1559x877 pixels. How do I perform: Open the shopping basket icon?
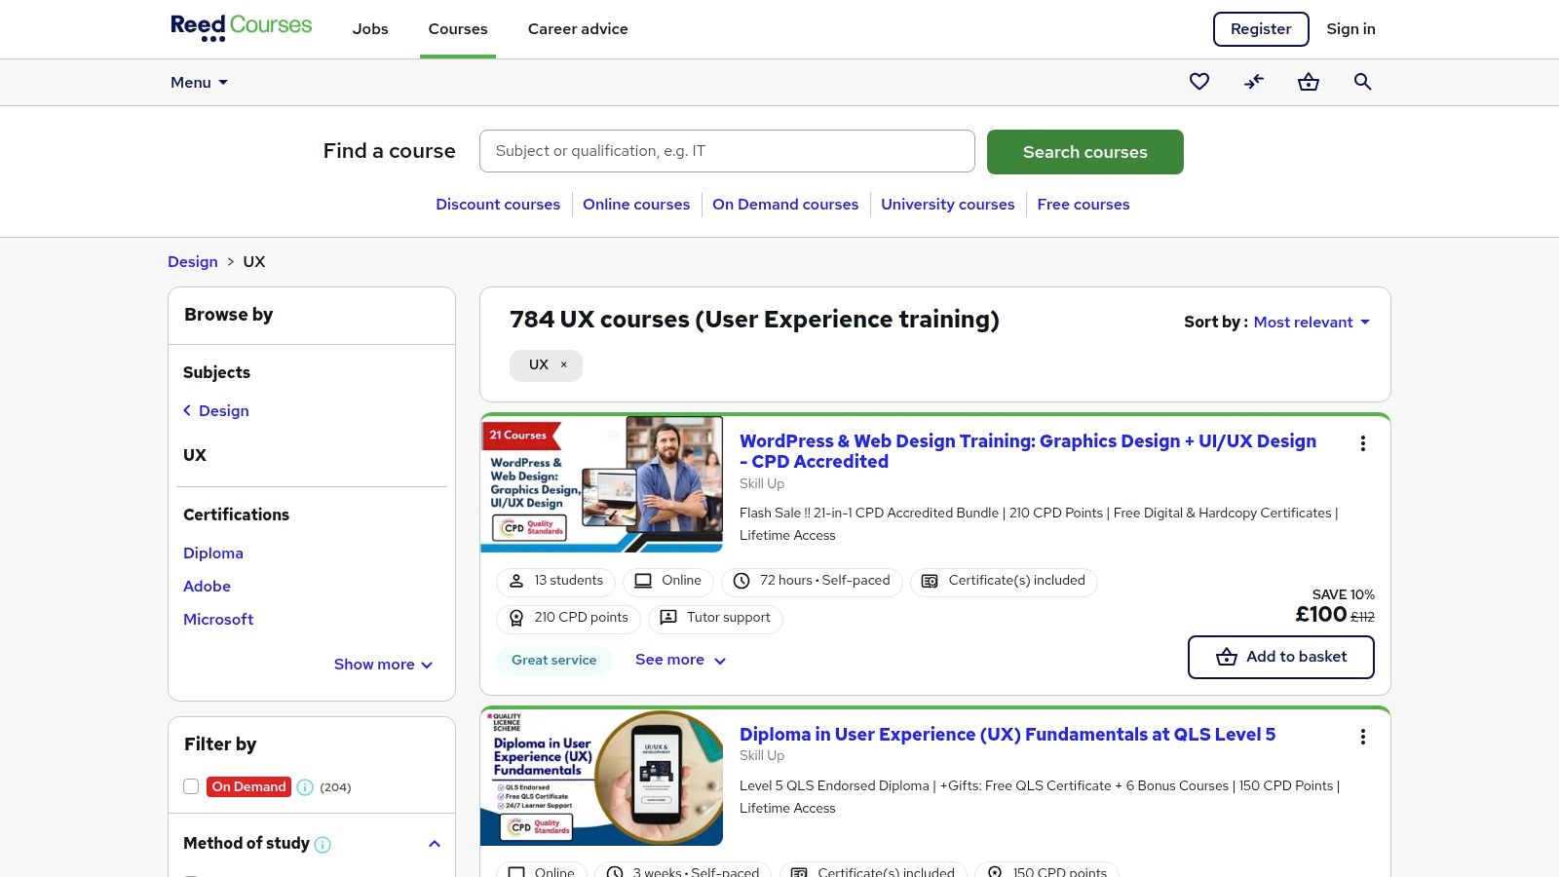click(x=1309, y=82)
